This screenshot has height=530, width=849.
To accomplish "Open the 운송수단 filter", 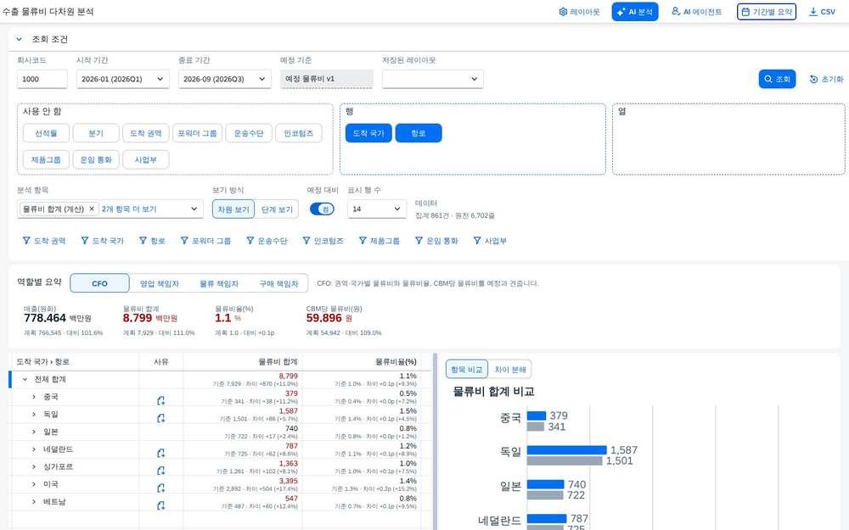I will (x=267, y=241).
